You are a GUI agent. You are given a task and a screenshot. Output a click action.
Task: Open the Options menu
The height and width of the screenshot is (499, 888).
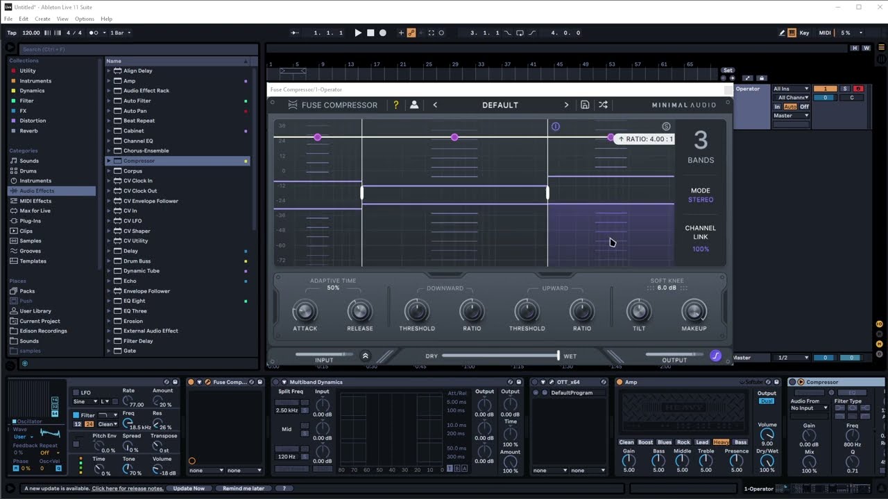(x=85, y=19)
